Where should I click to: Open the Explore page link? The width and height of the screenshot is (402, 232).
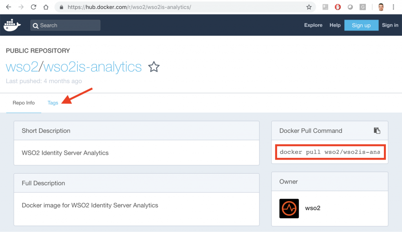pyautogui.click(x=313, y=25)
